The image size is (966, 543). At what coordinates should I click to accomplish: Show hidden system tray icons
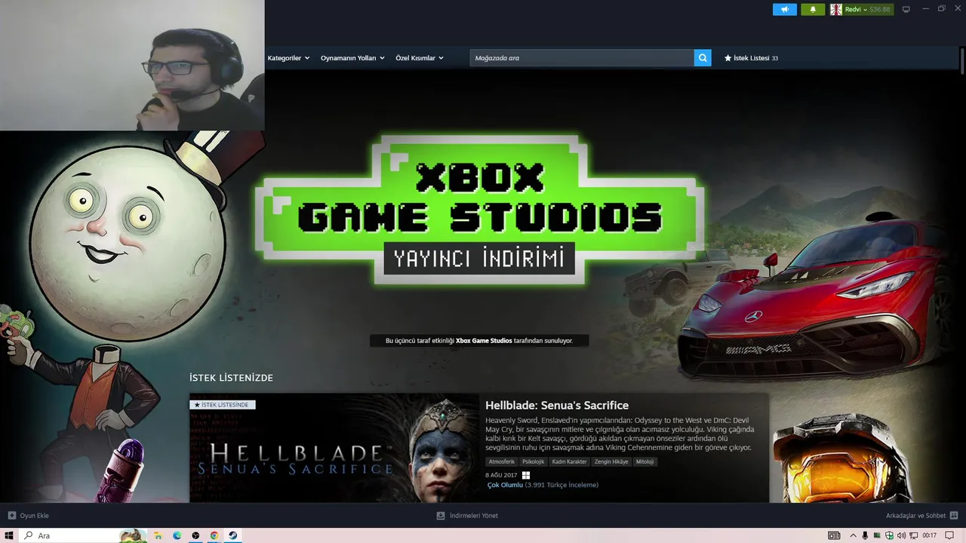(x=854, y=535)
